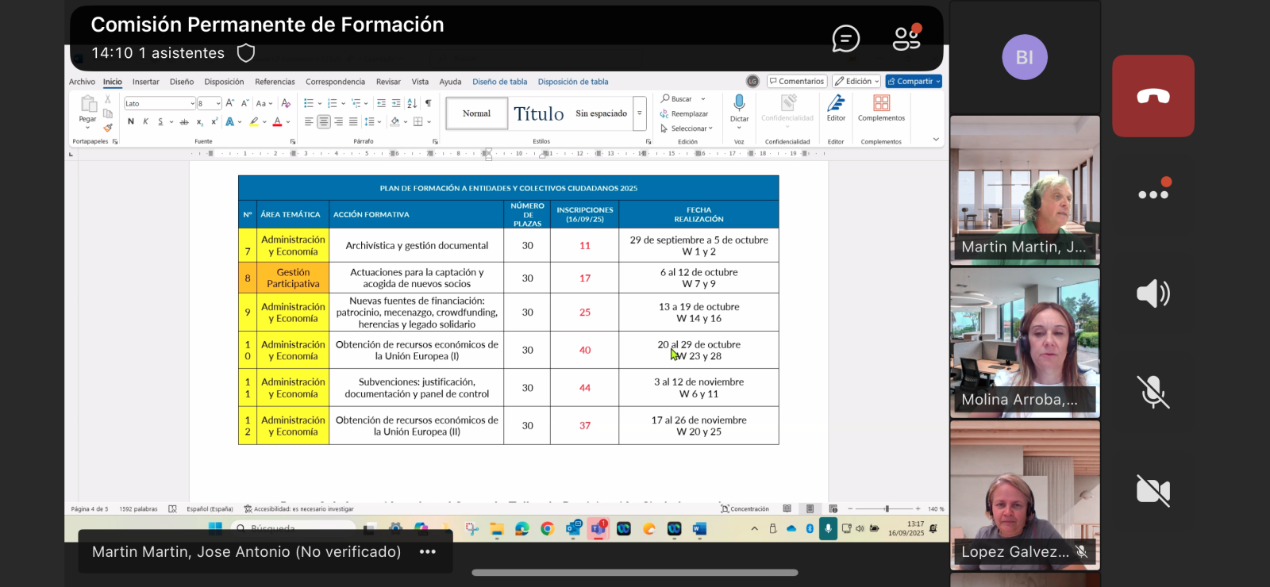Tap the shield icon beside asistentes
This screenshot has height=587, width=1270.
coord(246,53)
